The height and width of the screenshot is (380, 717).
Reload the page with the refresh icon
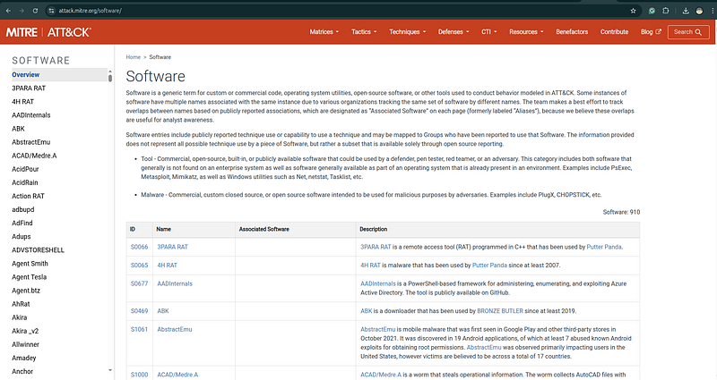click(35, 11)
